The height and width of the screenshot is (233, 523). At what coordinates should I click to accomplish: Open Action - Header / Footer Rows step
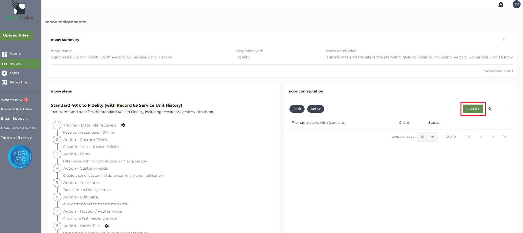pyautogui.click(x=93, y=211)
